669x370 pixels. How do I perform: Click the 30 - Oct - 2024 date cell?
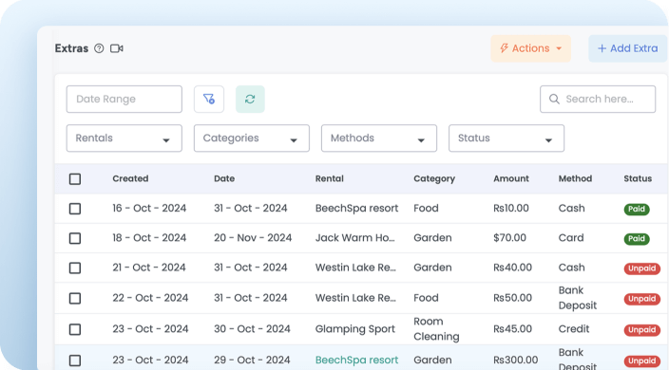pos(252,328)
